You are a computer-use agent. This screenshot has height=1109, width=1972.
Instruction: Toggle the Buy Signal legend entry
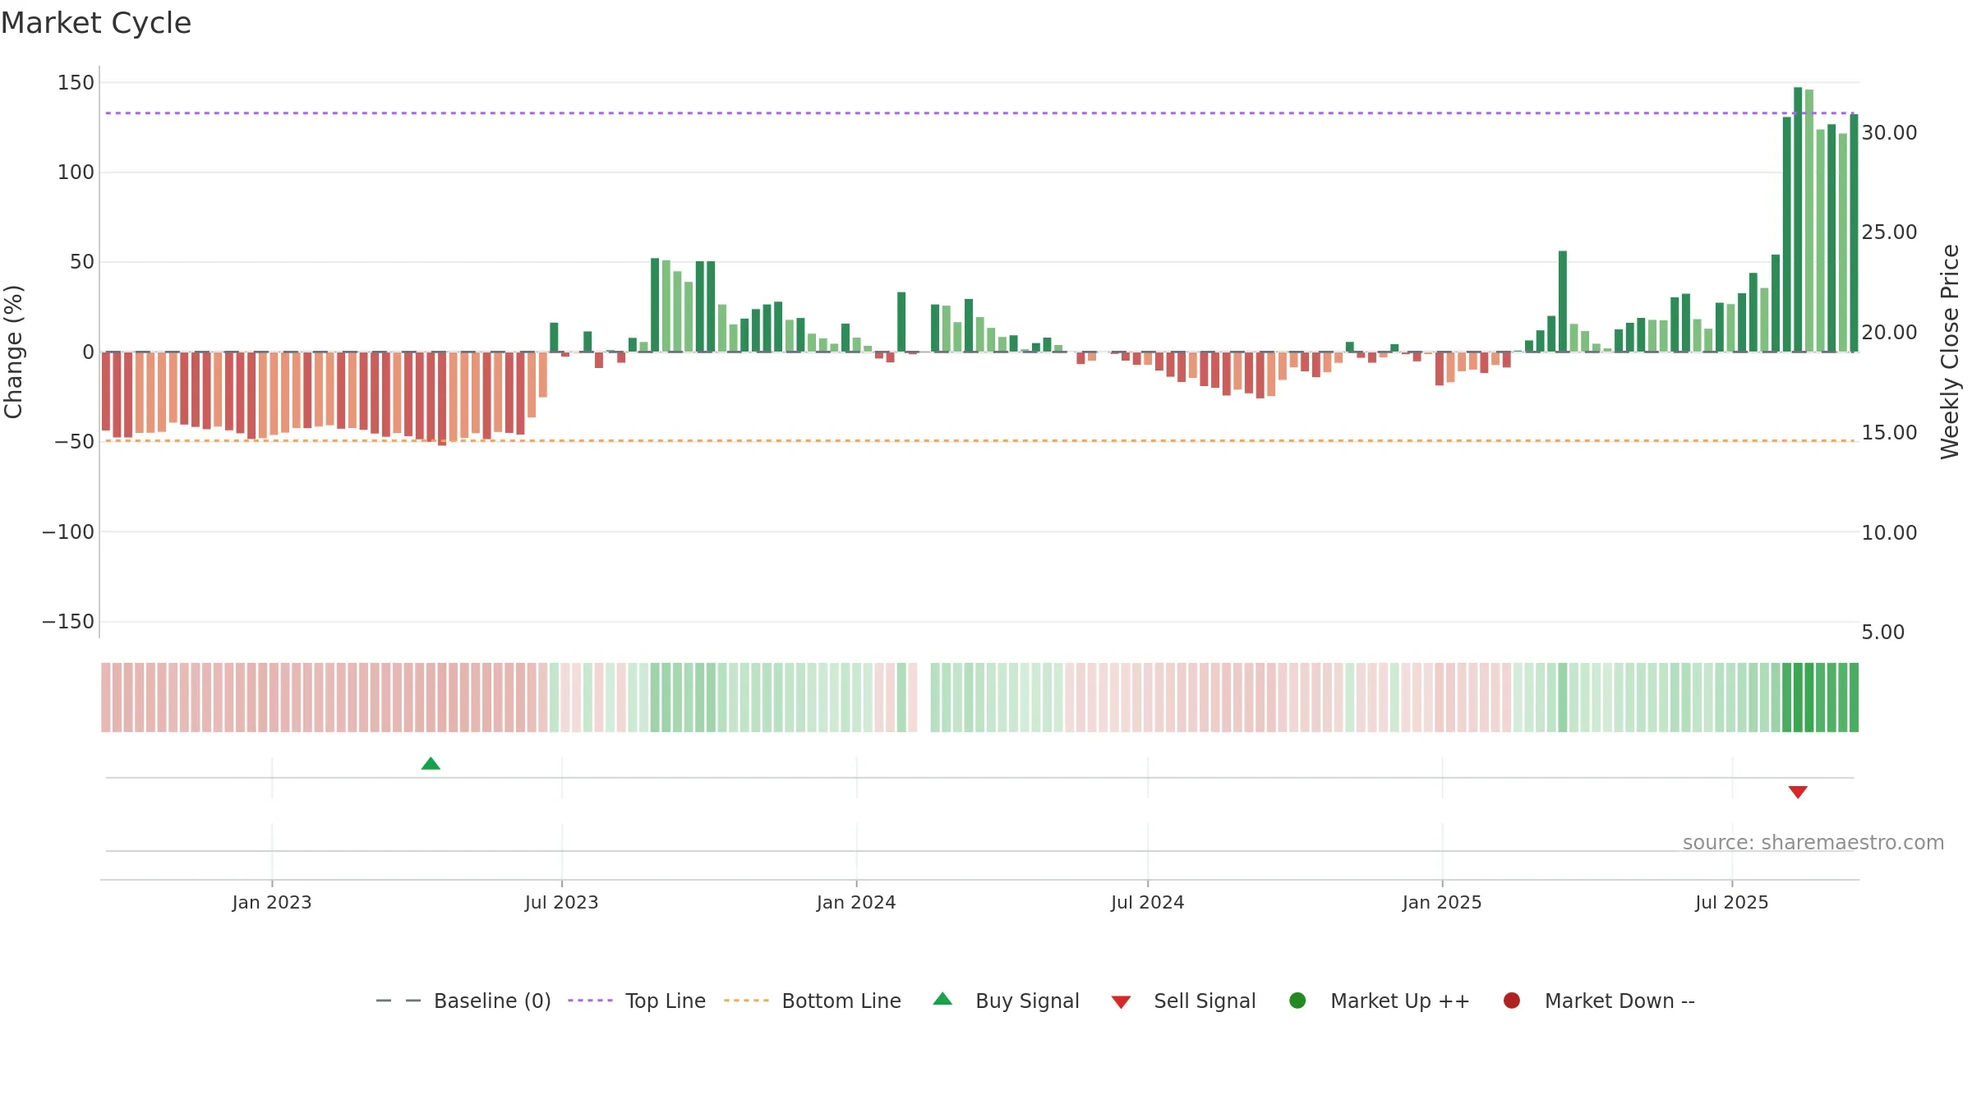[1007, 1001]
